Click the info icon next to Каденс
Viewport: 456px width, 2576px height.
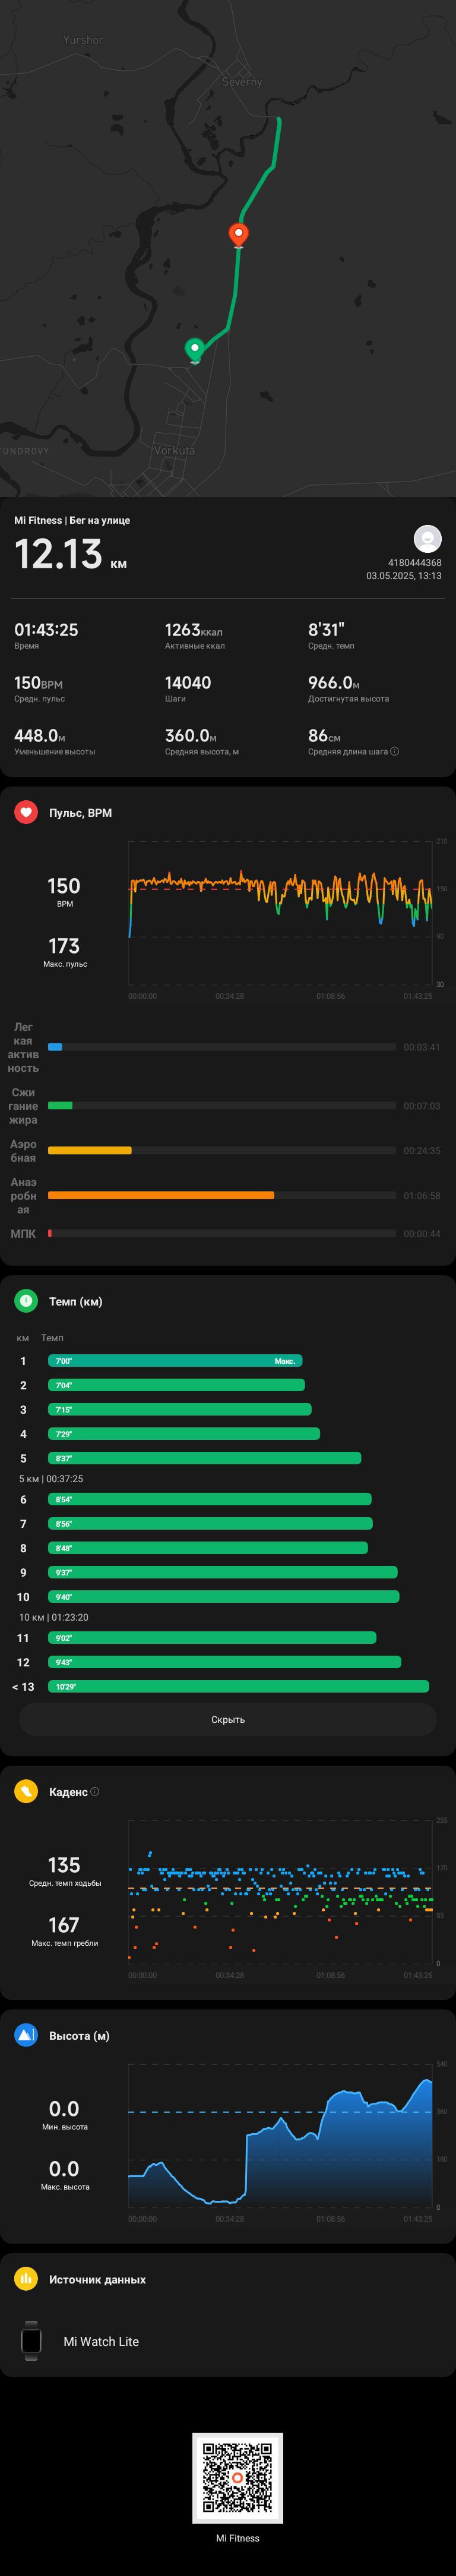pyautogui.click(x=95, y=1791)
